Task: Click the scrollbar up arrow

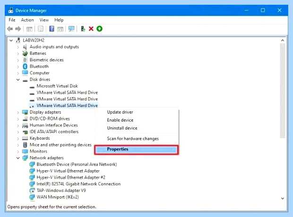Action: pyautogui.click(x=283, y=40)
